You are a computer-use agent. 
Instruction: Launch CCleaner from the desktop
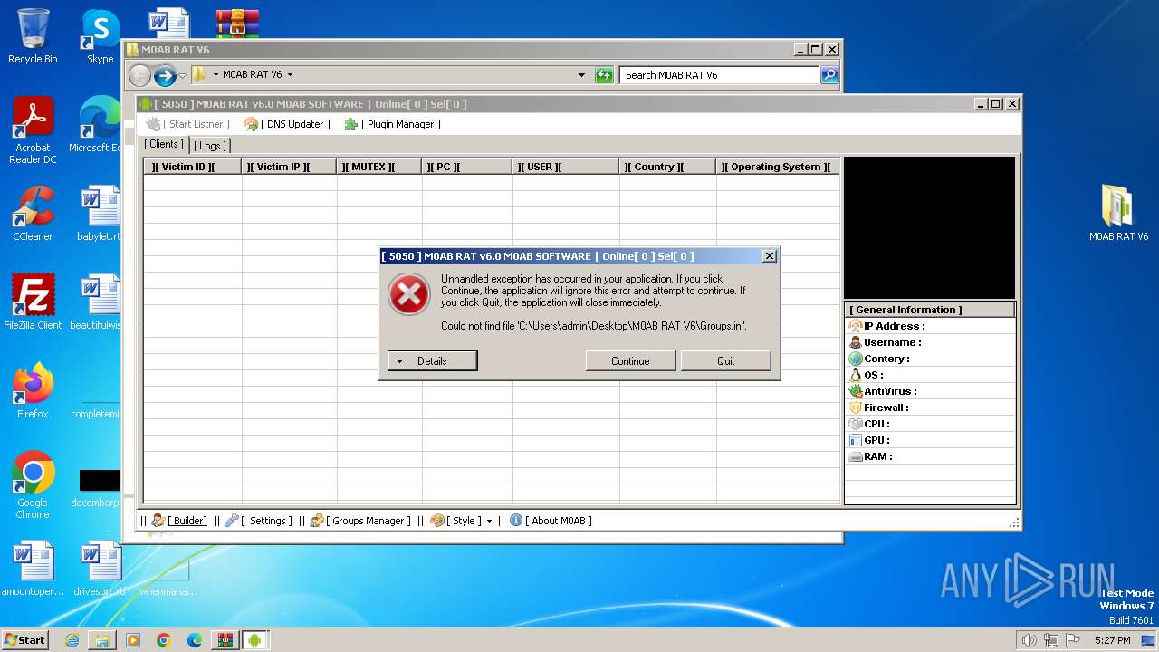click(33, 214)
